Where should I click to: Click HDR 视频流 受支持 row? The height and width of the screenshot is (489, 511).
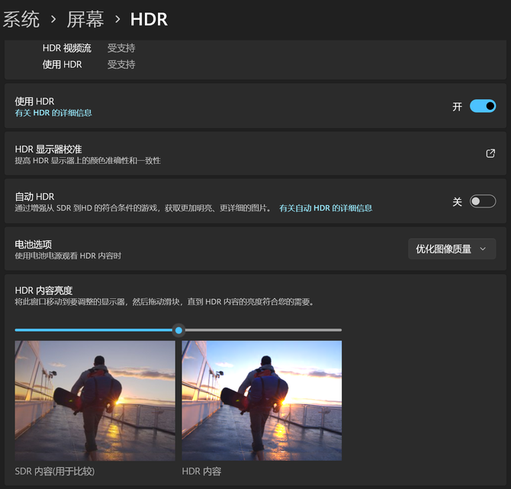(89, 48)
